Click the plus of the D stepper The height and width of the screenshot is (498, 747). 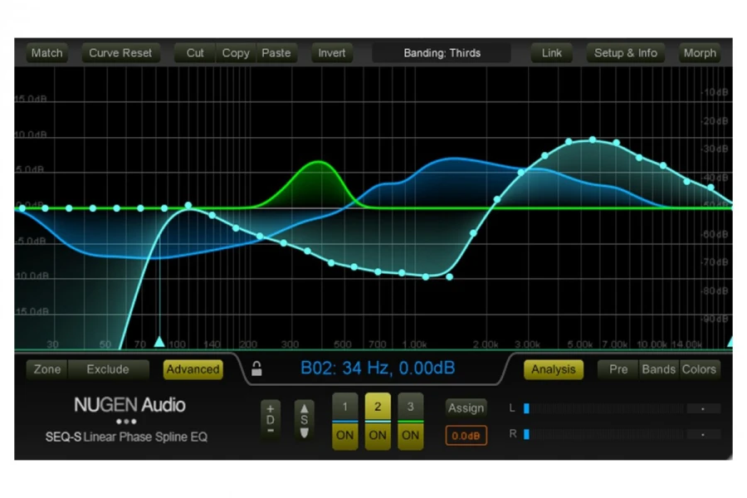click(x=270, y=409)
